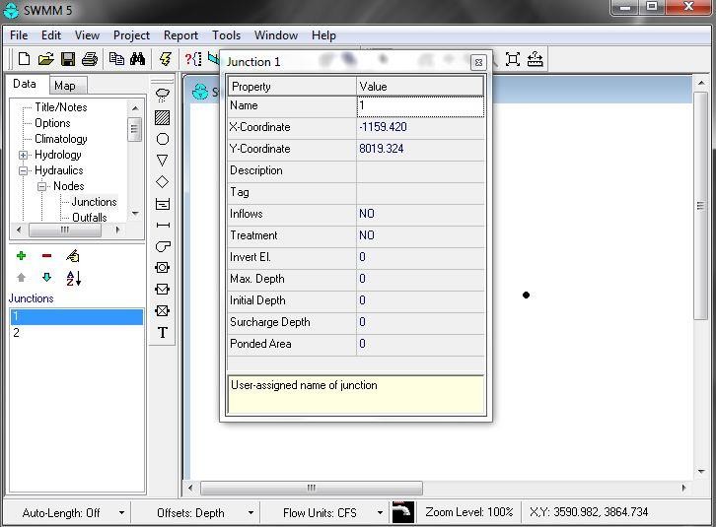Choose the Outfall triangle node tool
716x527 pixels.
tap(163, 161)
